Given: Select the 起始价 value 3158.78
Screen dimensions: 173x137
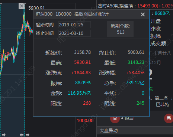Looking at the screenshot, I should coord(83,52).
